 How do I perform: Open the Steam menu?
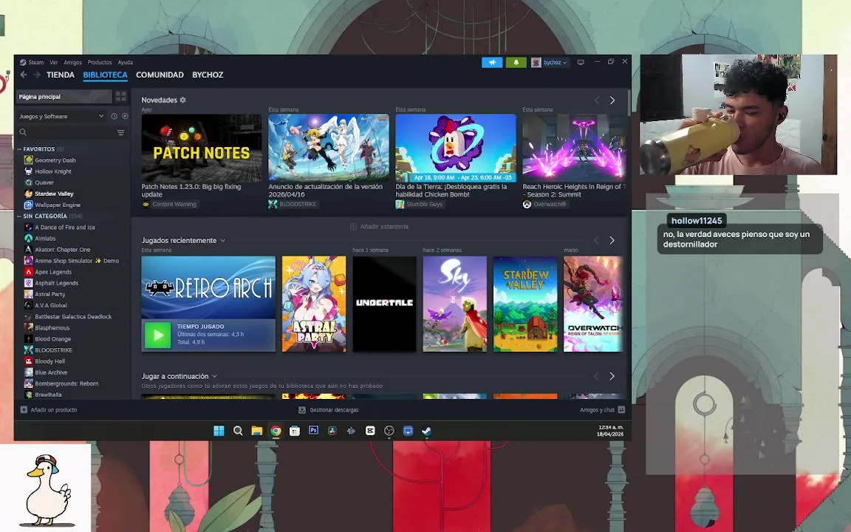(35, 62)
